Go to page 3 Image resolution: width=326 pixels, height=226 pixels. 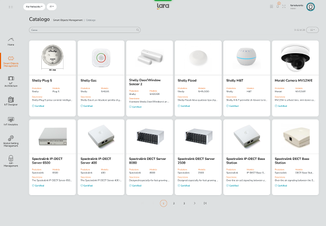click(184, 203)
